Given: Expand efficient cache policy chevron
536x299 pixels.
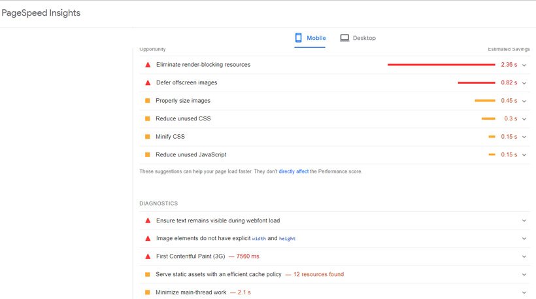Looking at the screenshot, I should 524,274.
